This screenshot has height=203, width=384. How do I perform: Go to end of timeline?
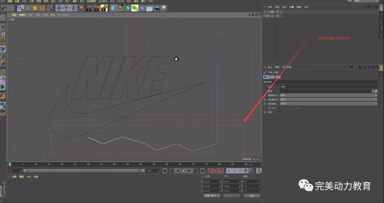(202, 171)
